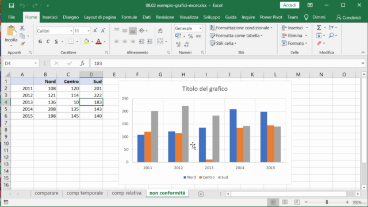Click the clear eraser icon
The height and width of the screenshot is (207, 368).
tap(319, 43)
